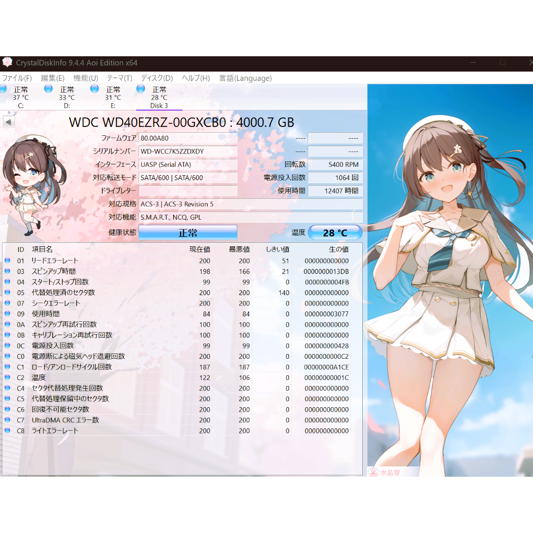
Task: Click the 正常 health status button
Action: pyautogui.click(x=188, y=233)
